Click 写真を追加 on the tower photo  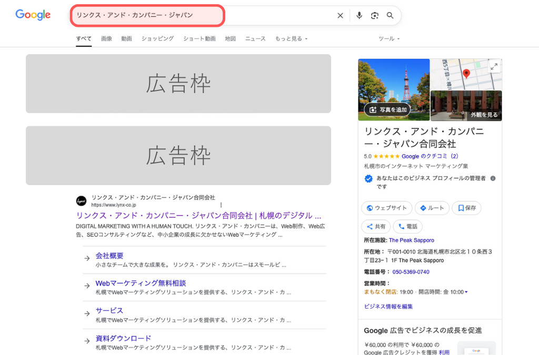click(x=388, y=109)
